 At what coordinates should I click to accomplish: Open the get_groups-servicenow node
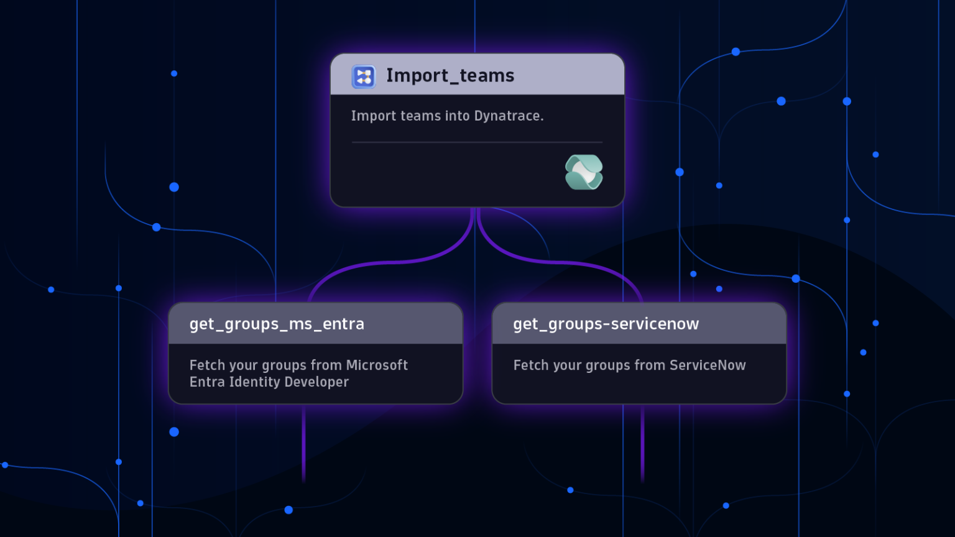coord(639,353)
